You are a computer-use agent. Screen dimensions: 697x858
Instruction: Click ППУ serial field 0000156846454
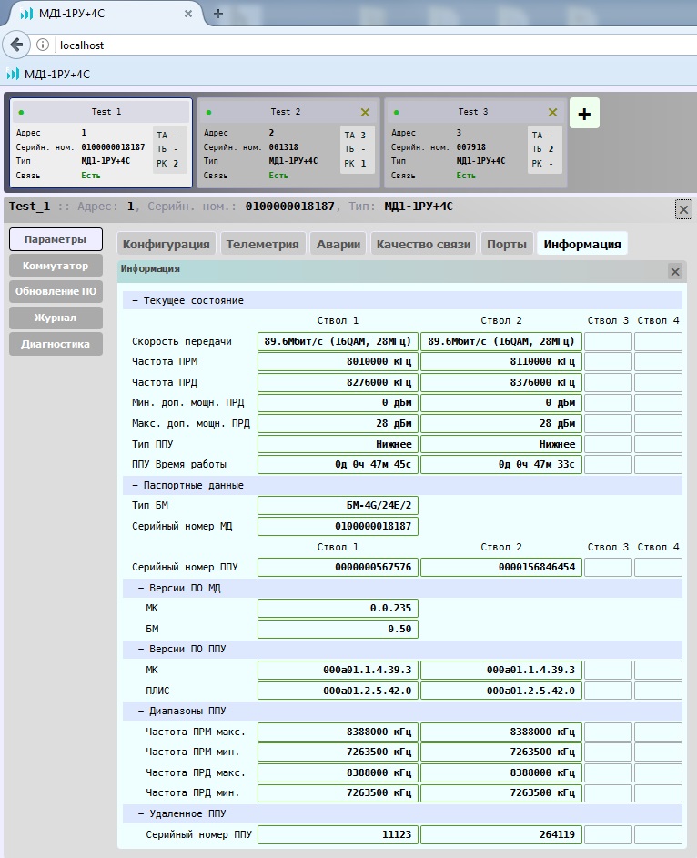click(x=501, y=567)
